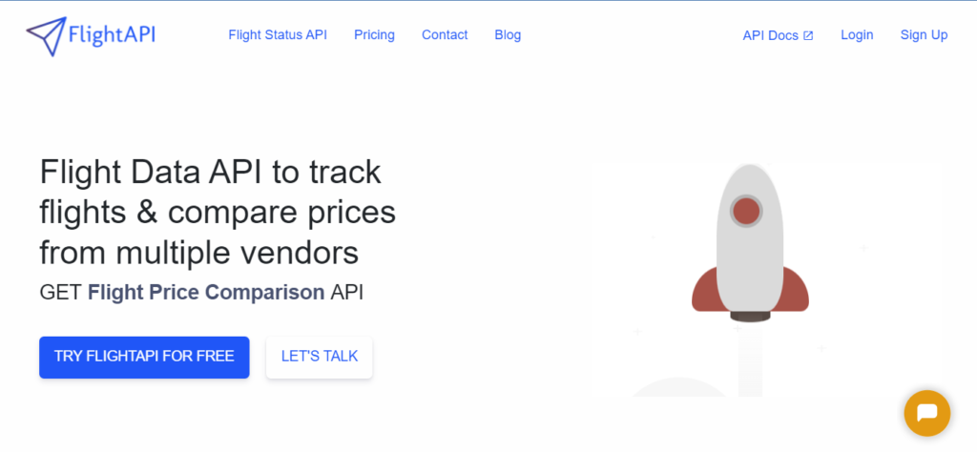
Task: Click the Try FlightAPI For Free button
Action: (x=144, y=358)
